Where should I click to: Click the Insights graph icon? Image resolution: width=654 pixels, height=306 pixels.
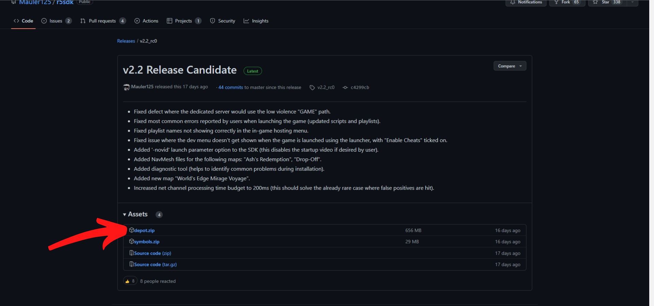tap(246, 21)
